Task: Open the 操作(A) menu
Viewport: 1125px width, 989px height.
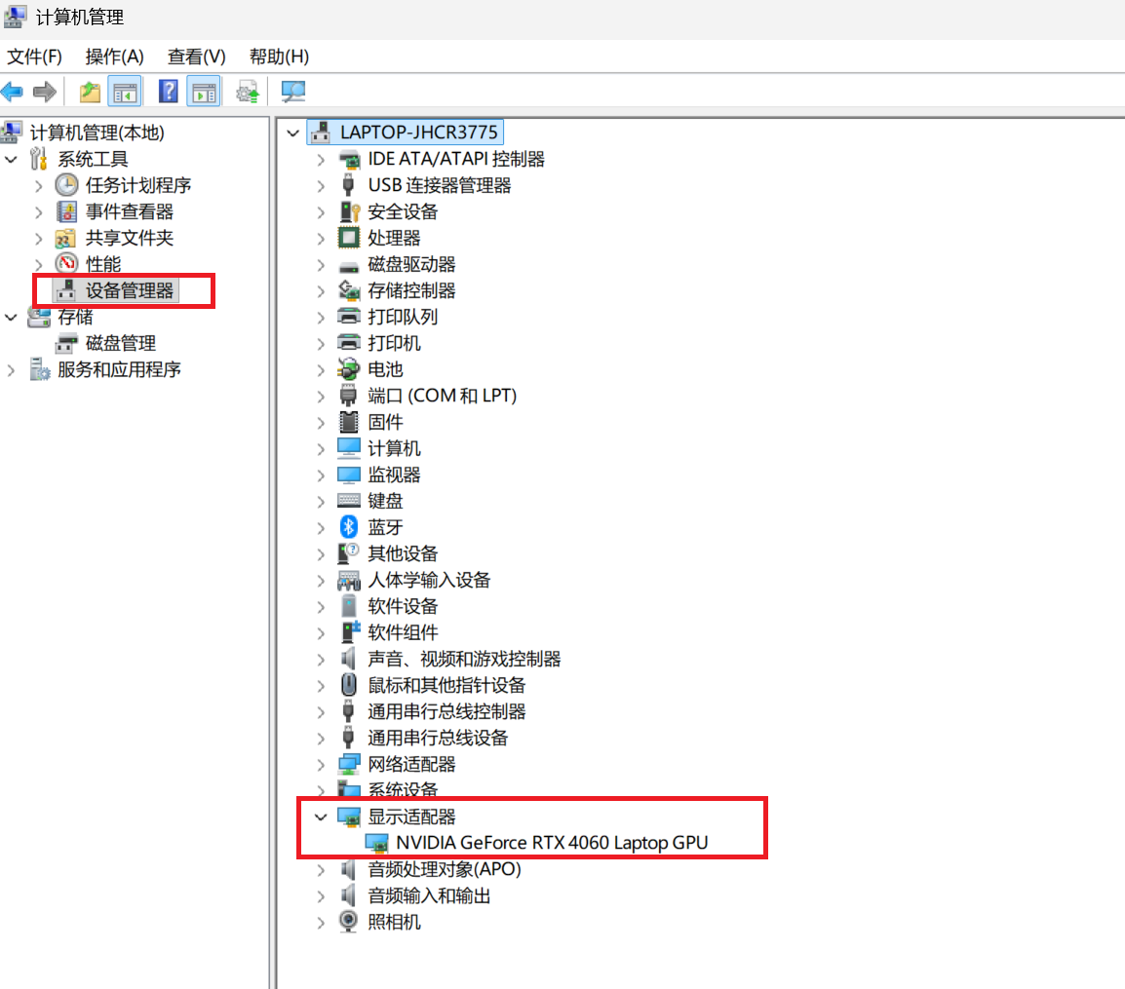Action: click(x=114, y=57)
